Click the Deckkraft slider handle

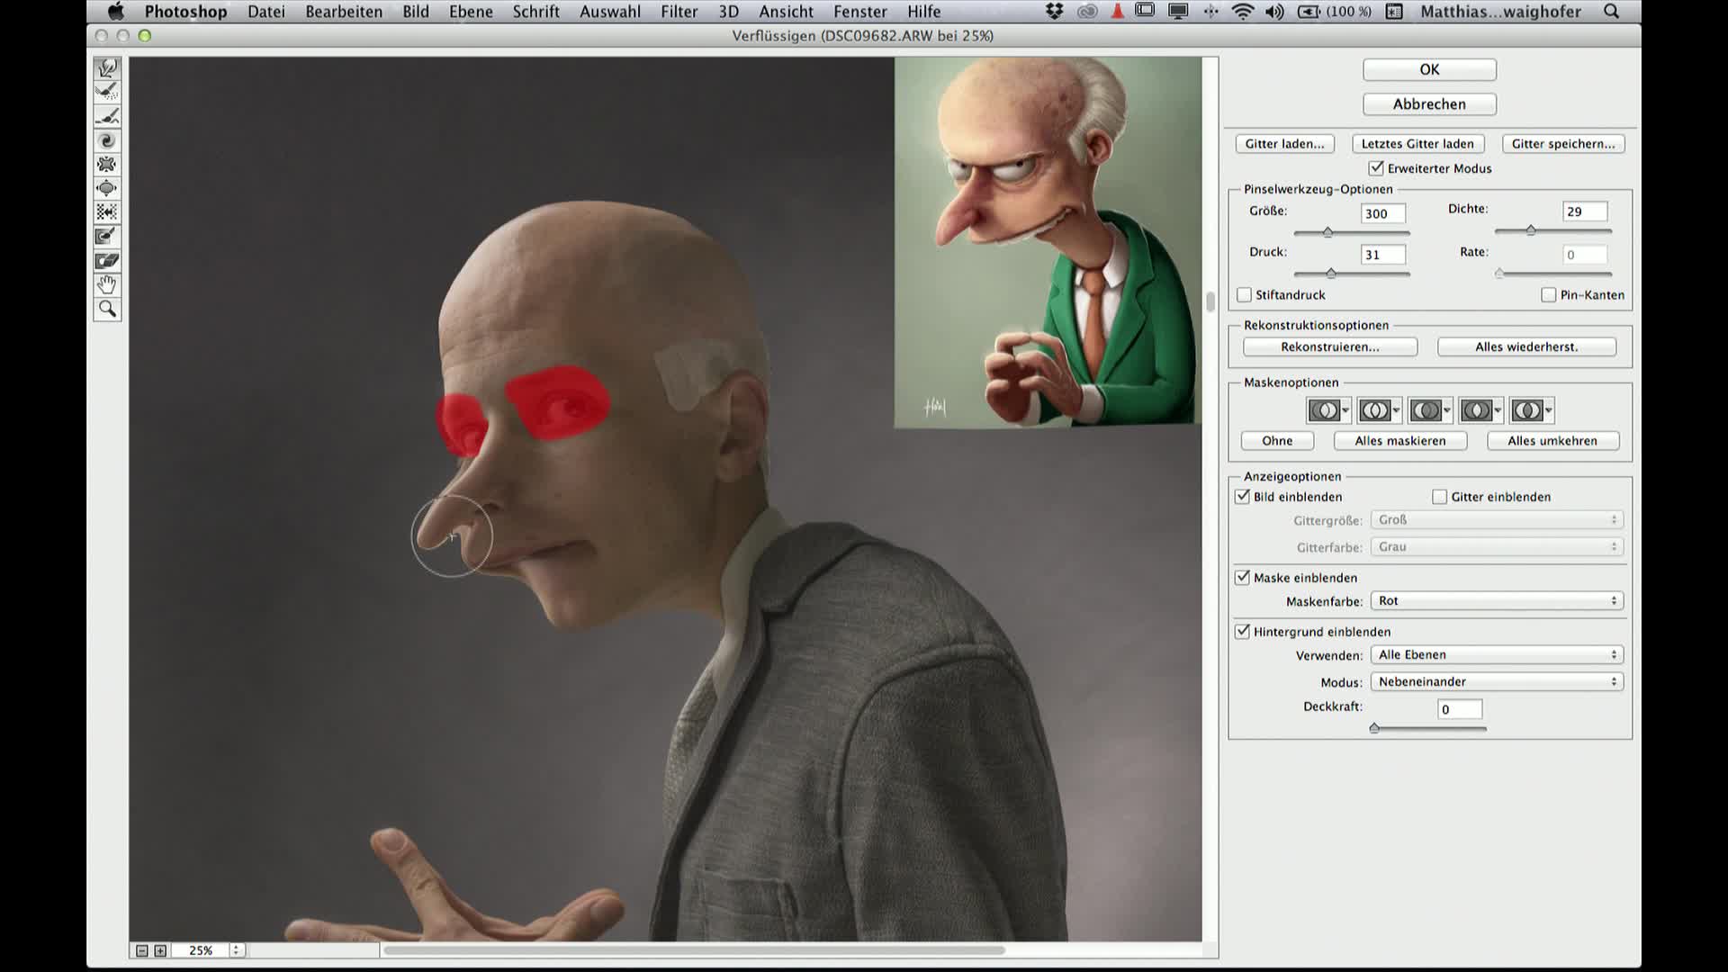pos(1374,728)
